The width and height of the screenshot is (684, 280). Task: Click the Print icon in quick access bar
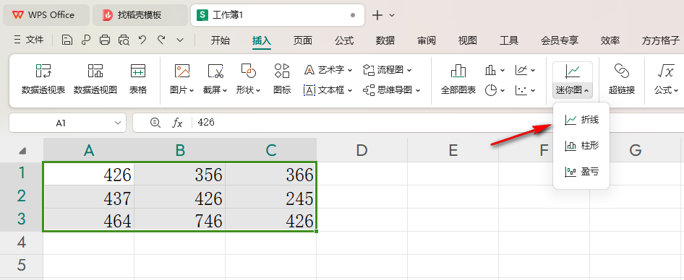[105, 40]
